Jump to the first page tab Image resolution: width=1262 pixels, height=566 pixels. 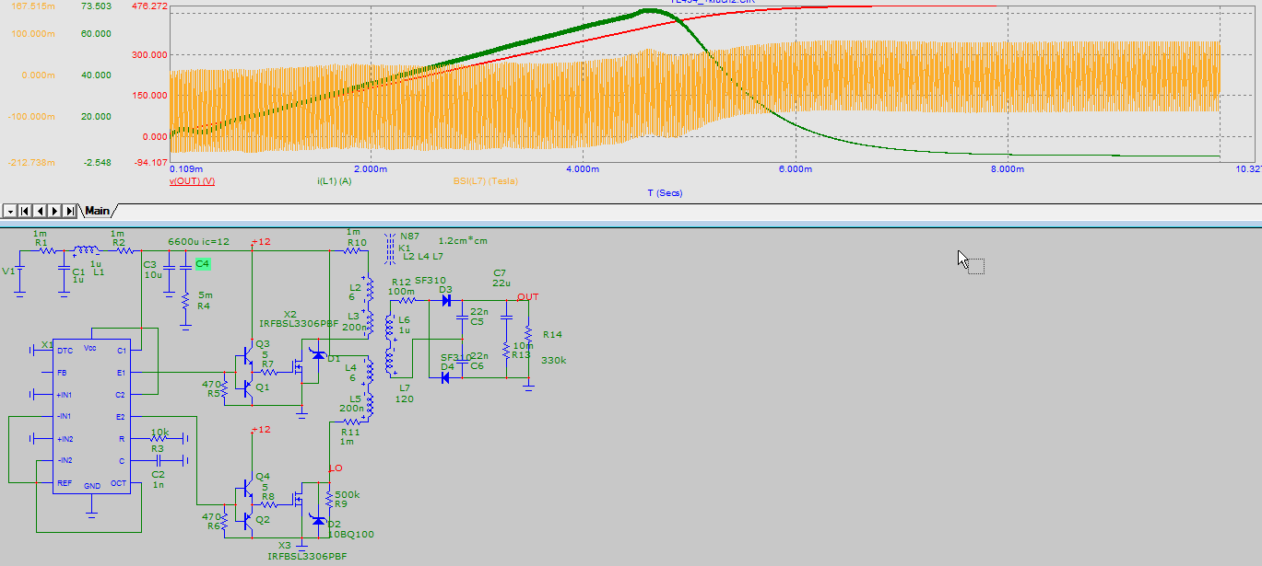coord(25,211)
